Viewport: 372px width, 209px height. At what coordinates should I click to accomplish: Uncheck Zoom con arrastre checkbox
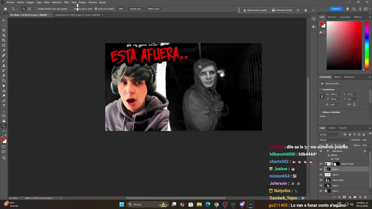[96, 9]
